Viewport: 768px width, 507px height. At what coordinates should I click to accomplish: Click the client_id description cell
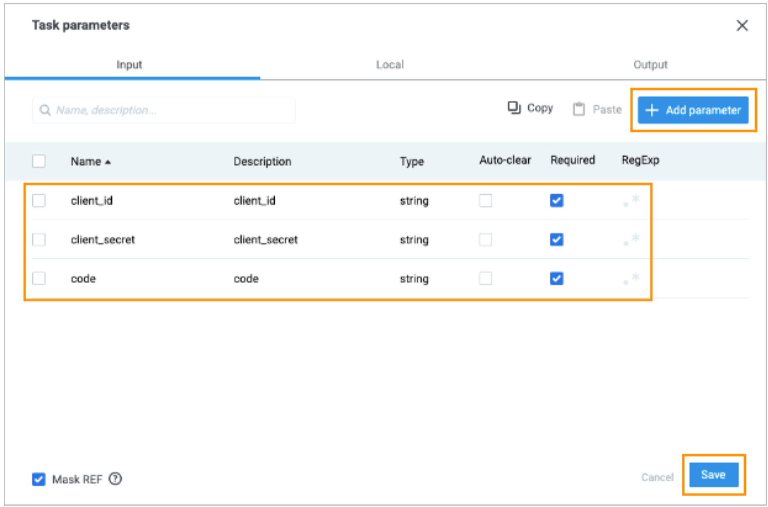click(254, 200)
